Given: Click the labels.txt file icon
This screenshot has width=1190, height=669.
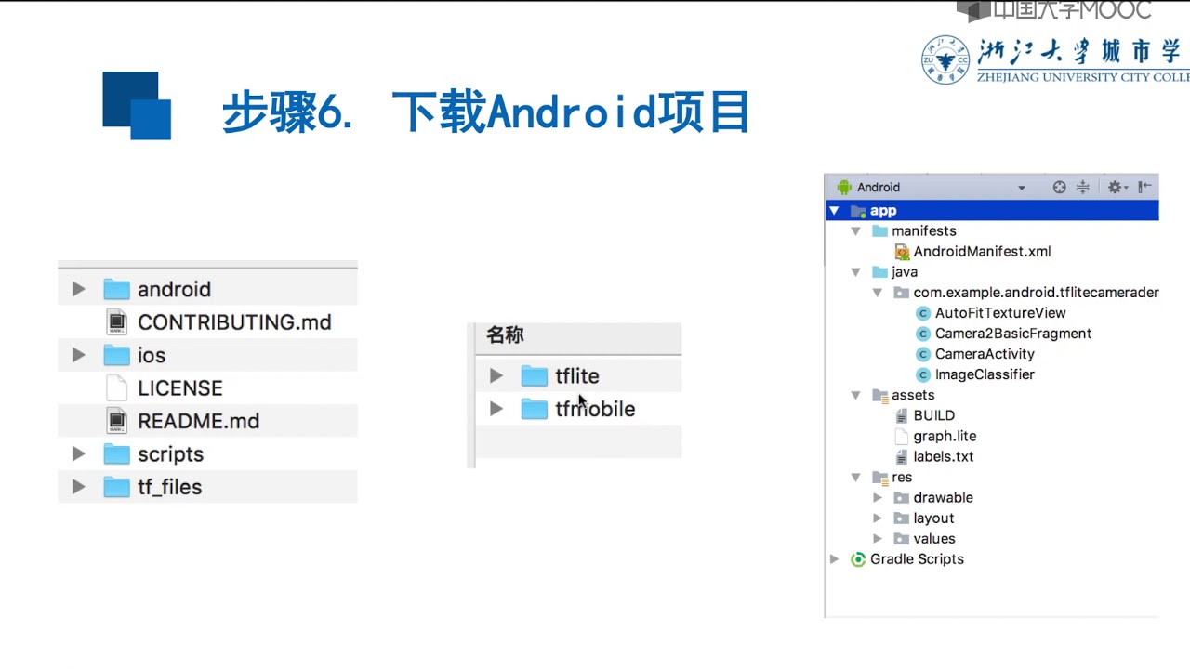Looking at the screenshot, I should coord(901,456).
